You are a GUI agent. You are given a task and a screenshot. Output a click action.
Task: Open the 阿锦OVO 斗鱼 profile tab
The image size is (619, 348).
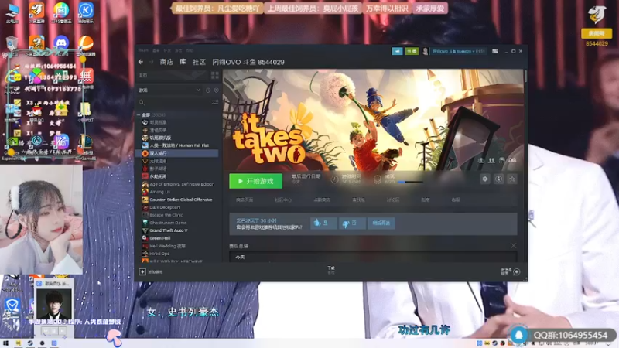click(x=248, y=62)
